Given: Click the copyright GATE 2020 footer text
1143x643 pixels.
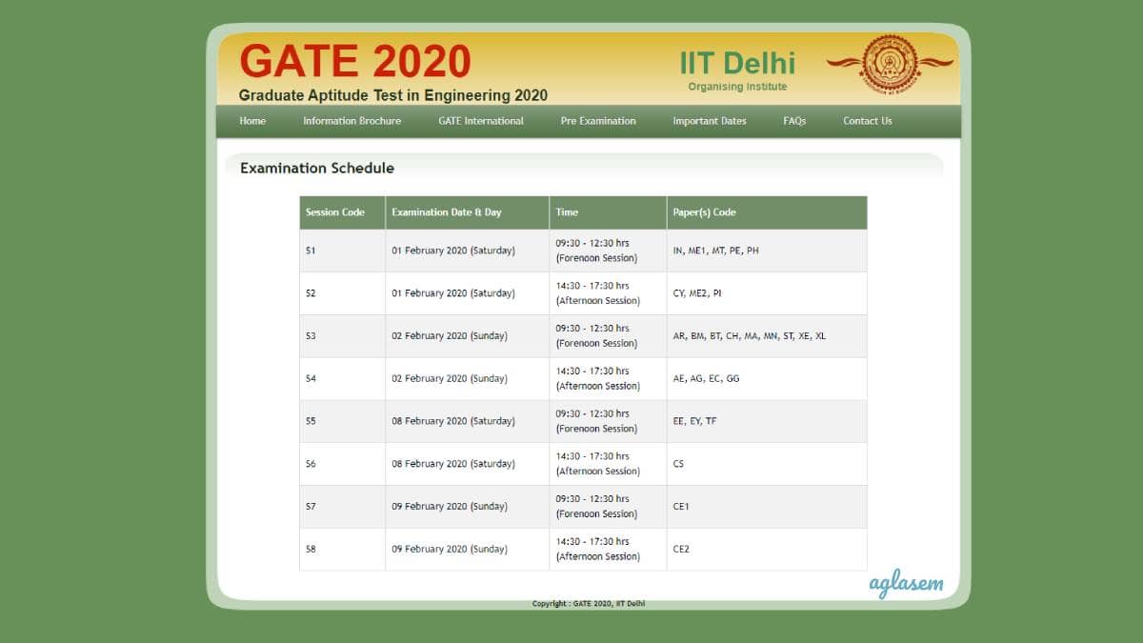Looking at the screenshot, I should (588, 603).
